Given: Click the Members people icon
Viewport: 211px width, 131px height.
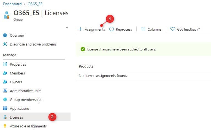Looking at the screenshot, I should tap(5, 73).
